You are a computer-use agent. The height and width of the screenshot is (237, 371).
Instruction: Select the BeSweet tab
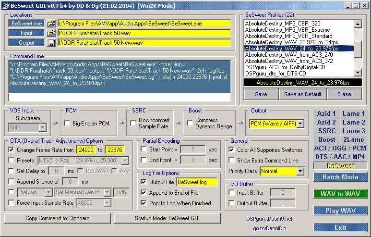click(340, 165)
